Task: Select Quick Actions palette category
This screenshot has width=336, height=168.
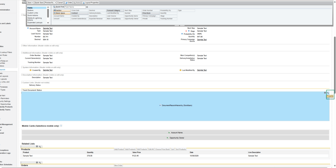Action: click(32, 15)
